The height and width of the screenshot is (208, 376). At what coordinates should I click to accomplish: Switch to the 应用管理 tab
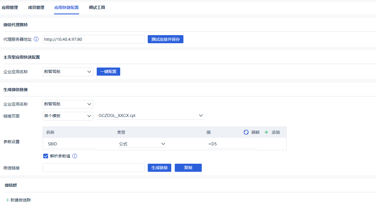click(10, 8)
